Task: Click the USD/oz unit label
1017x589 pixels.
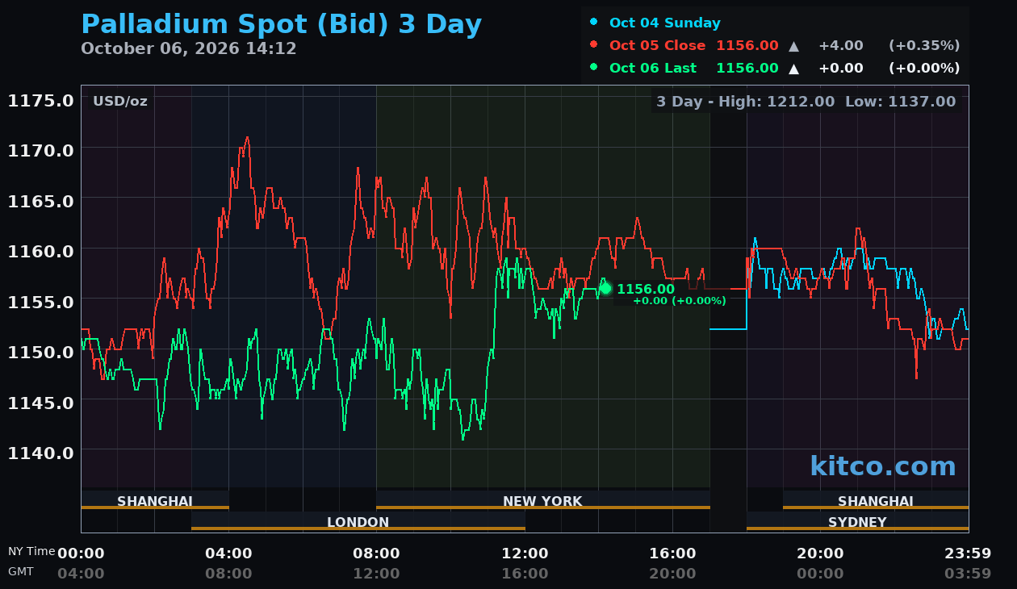Action: tap(120, 101)
